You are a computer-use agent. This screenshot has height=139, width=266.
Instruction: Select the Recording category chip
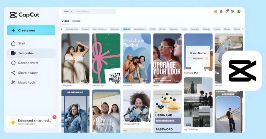pyautogui.click(x=195, y=29)
